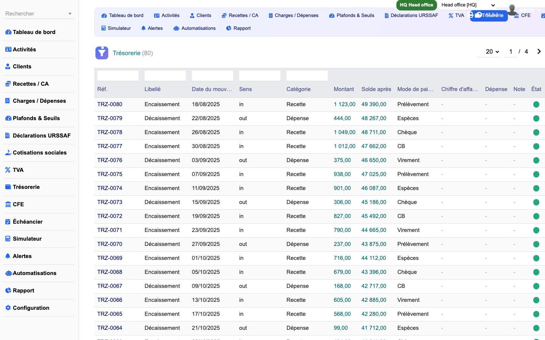Click the Déclarations URSSAF document icon in sidebar
Image resolution: width=545 pixels, height=340 pixels.
point(8,136)
